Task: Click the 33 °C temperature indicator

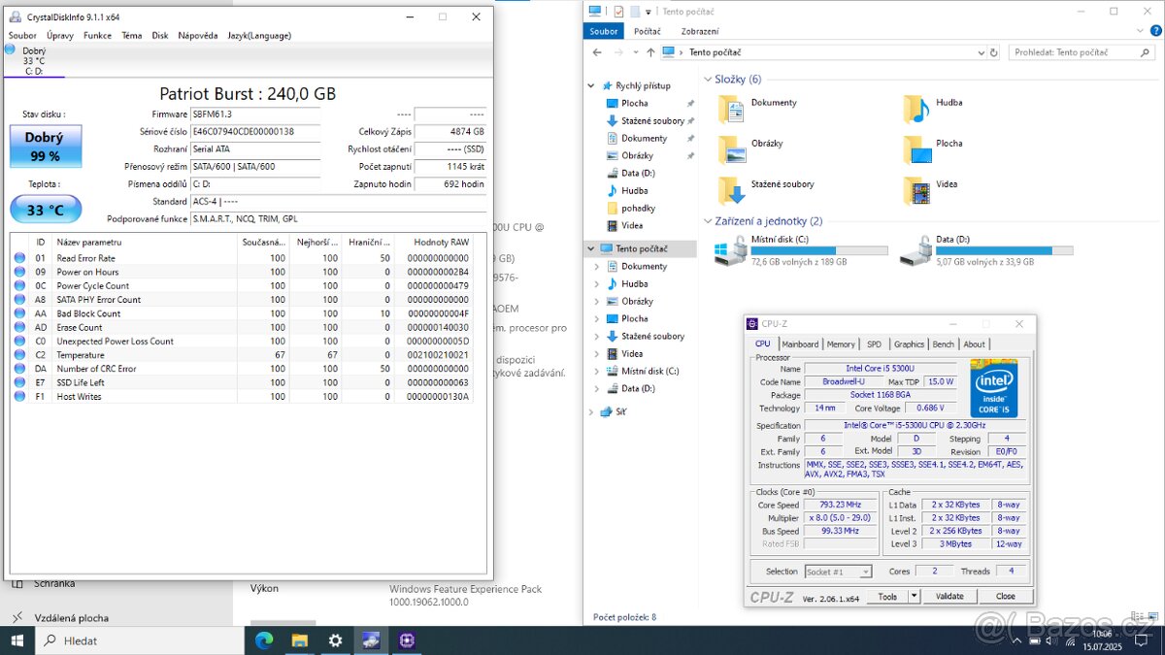Action: (x=45, y=209)
